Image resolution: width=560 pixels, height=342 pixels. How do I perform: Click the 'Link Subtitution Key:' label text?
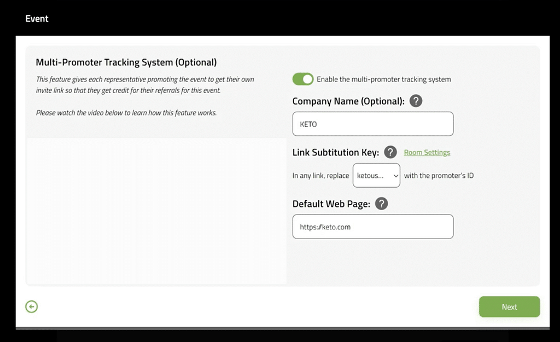[335, 153]
